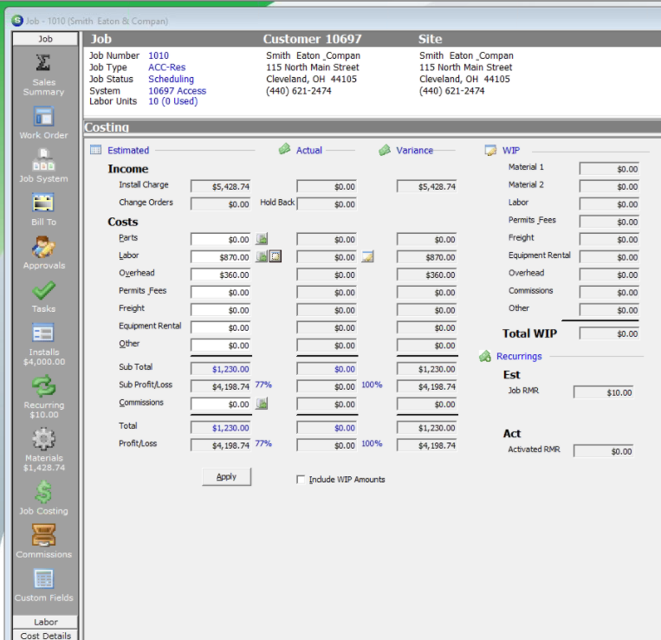Open the Commissions cash register icon
The width and height of the screenshot is (661, 640).
click(43, 535)
